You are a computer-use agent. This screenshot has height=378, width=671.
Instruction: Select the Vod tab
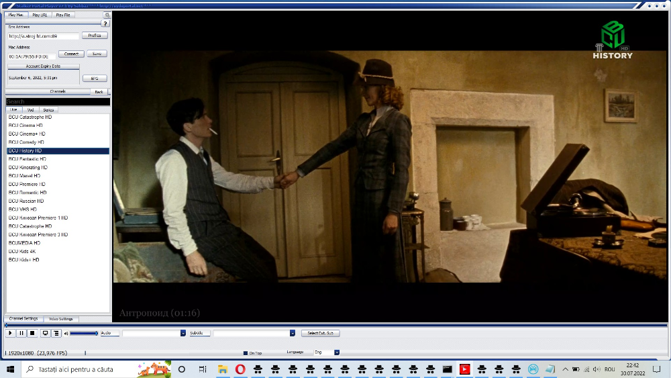pyautogui.click(x=30, y=109)
